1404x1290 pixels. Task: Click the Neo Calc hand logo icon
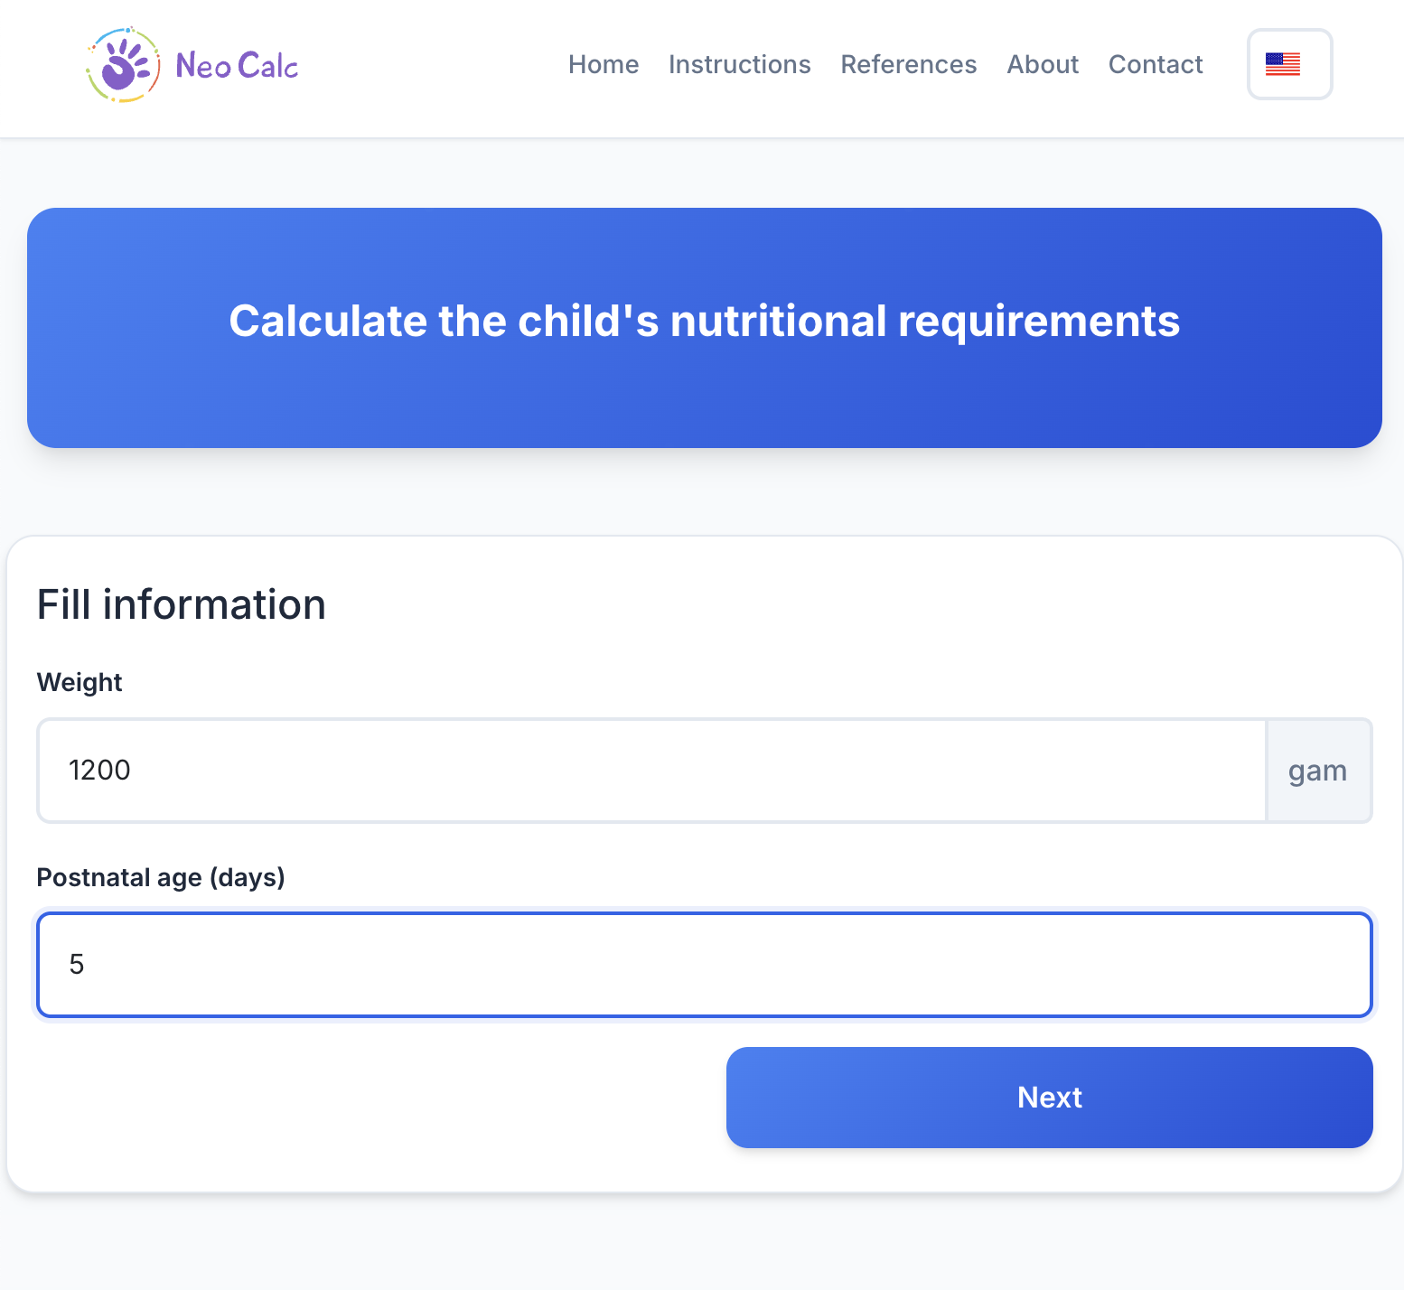coord(123,64)
